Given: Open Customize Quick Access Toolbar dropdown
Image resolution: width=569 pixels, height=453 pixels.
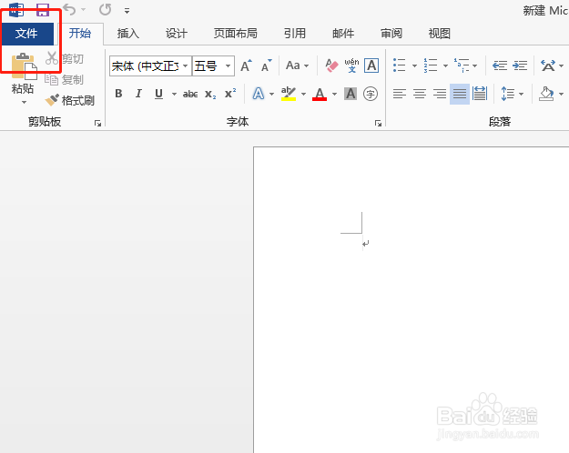Looking at the screenshot, I should click(127, 11).
